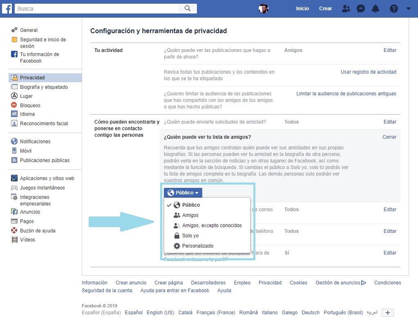Click Notificaciones globe icon
This screenshot has height=327, width=418.
(x=14, y=141)
